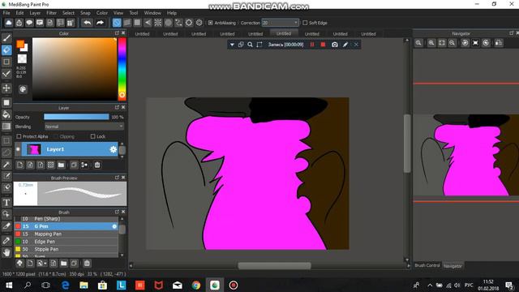Hide Layer1 using its visibility dot
This screenshot has width=519, height=292.
(18, 149)
